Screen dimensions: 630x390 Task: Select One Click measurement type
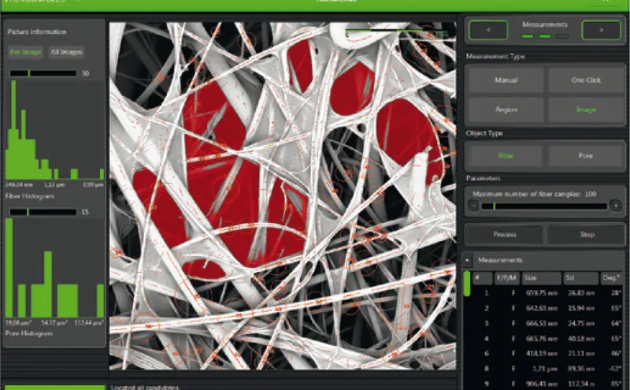click(584, 80)
